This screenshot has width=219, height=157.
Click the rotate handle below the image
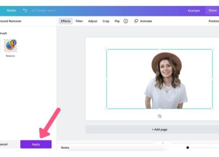[159, 116]
